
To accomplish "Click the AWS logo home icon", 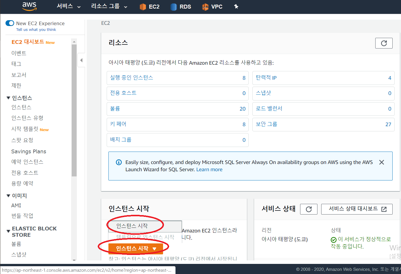I will click(x=29, y=6).
